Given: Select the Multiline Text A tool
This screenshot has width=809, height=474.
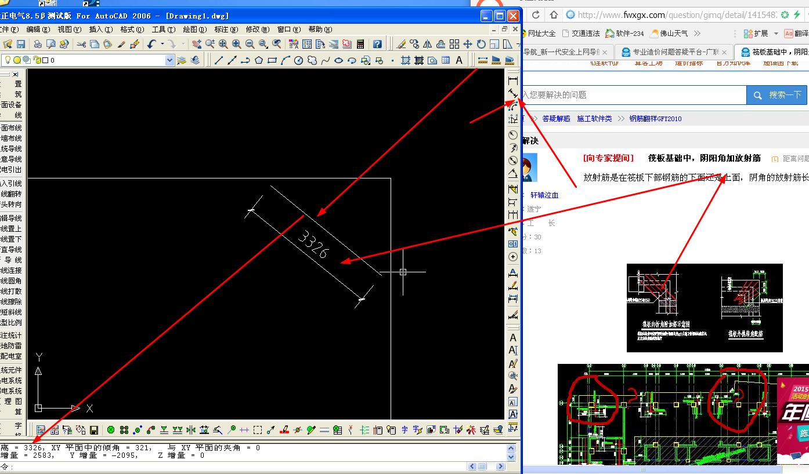Looking at the screenshot, I should click(459, 60).
